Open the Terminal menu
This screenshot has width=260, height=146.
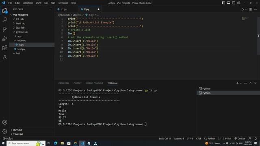(x=63, y=3)
